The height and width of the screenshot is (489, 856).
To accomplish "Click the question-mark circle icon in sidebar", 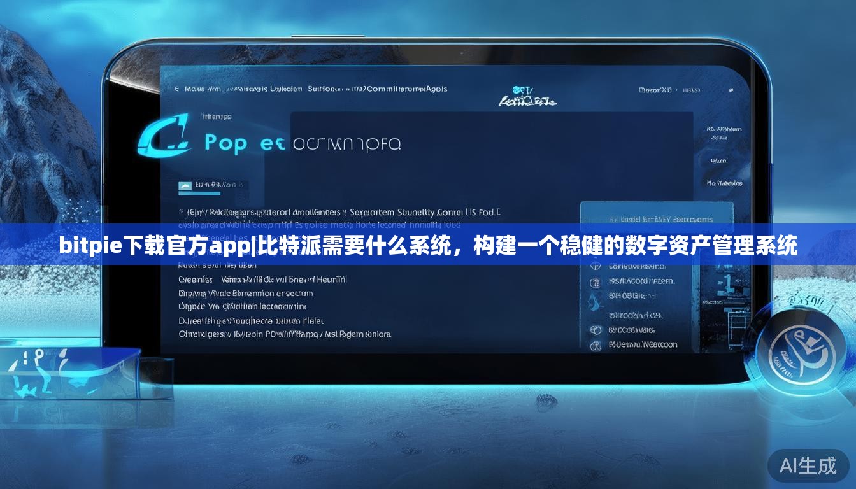I will [x=597, y=282].
